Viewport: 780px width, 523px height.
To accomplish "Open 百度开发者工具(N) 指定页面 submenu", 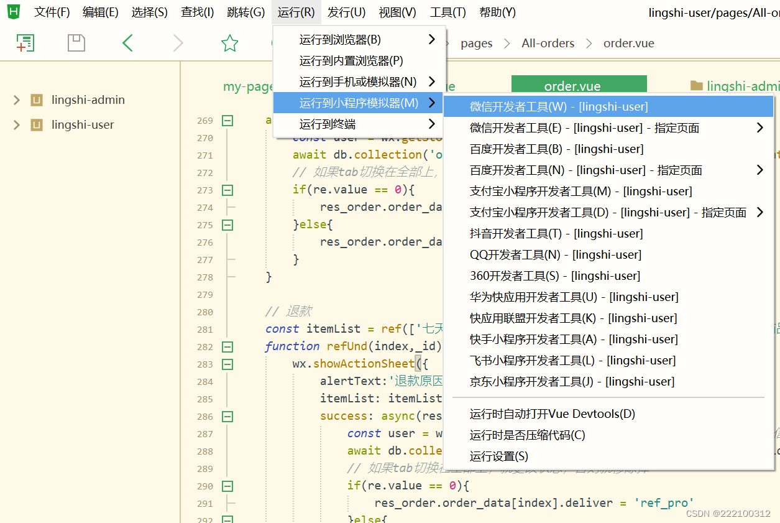I will [608, 170].
